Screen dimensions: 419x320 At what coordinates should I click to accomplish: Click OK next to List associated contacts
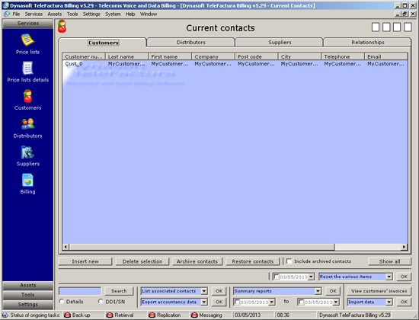pos(219,291)
